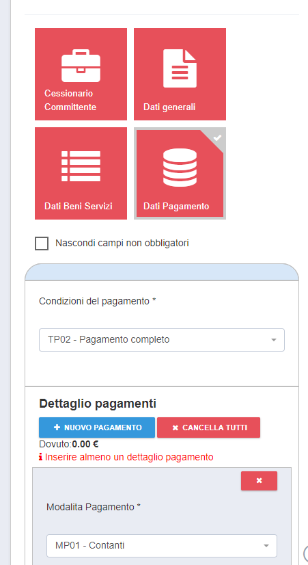This screenshot has height=565, width=308.
Task: Click the x icon in Cancella Tutti
Action: point(176,428)
